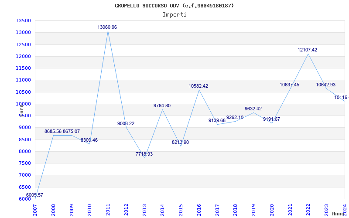Click the 6005.57 data label
Screen dimensions: 349x218
[35, 195]
